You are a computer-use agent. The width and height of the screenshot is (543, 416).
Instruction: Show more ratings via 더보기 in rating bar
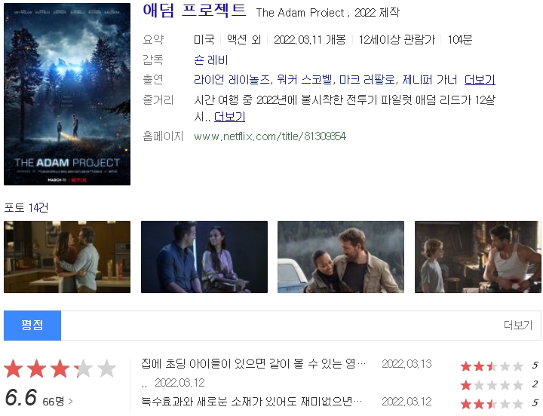coord(518,326)
